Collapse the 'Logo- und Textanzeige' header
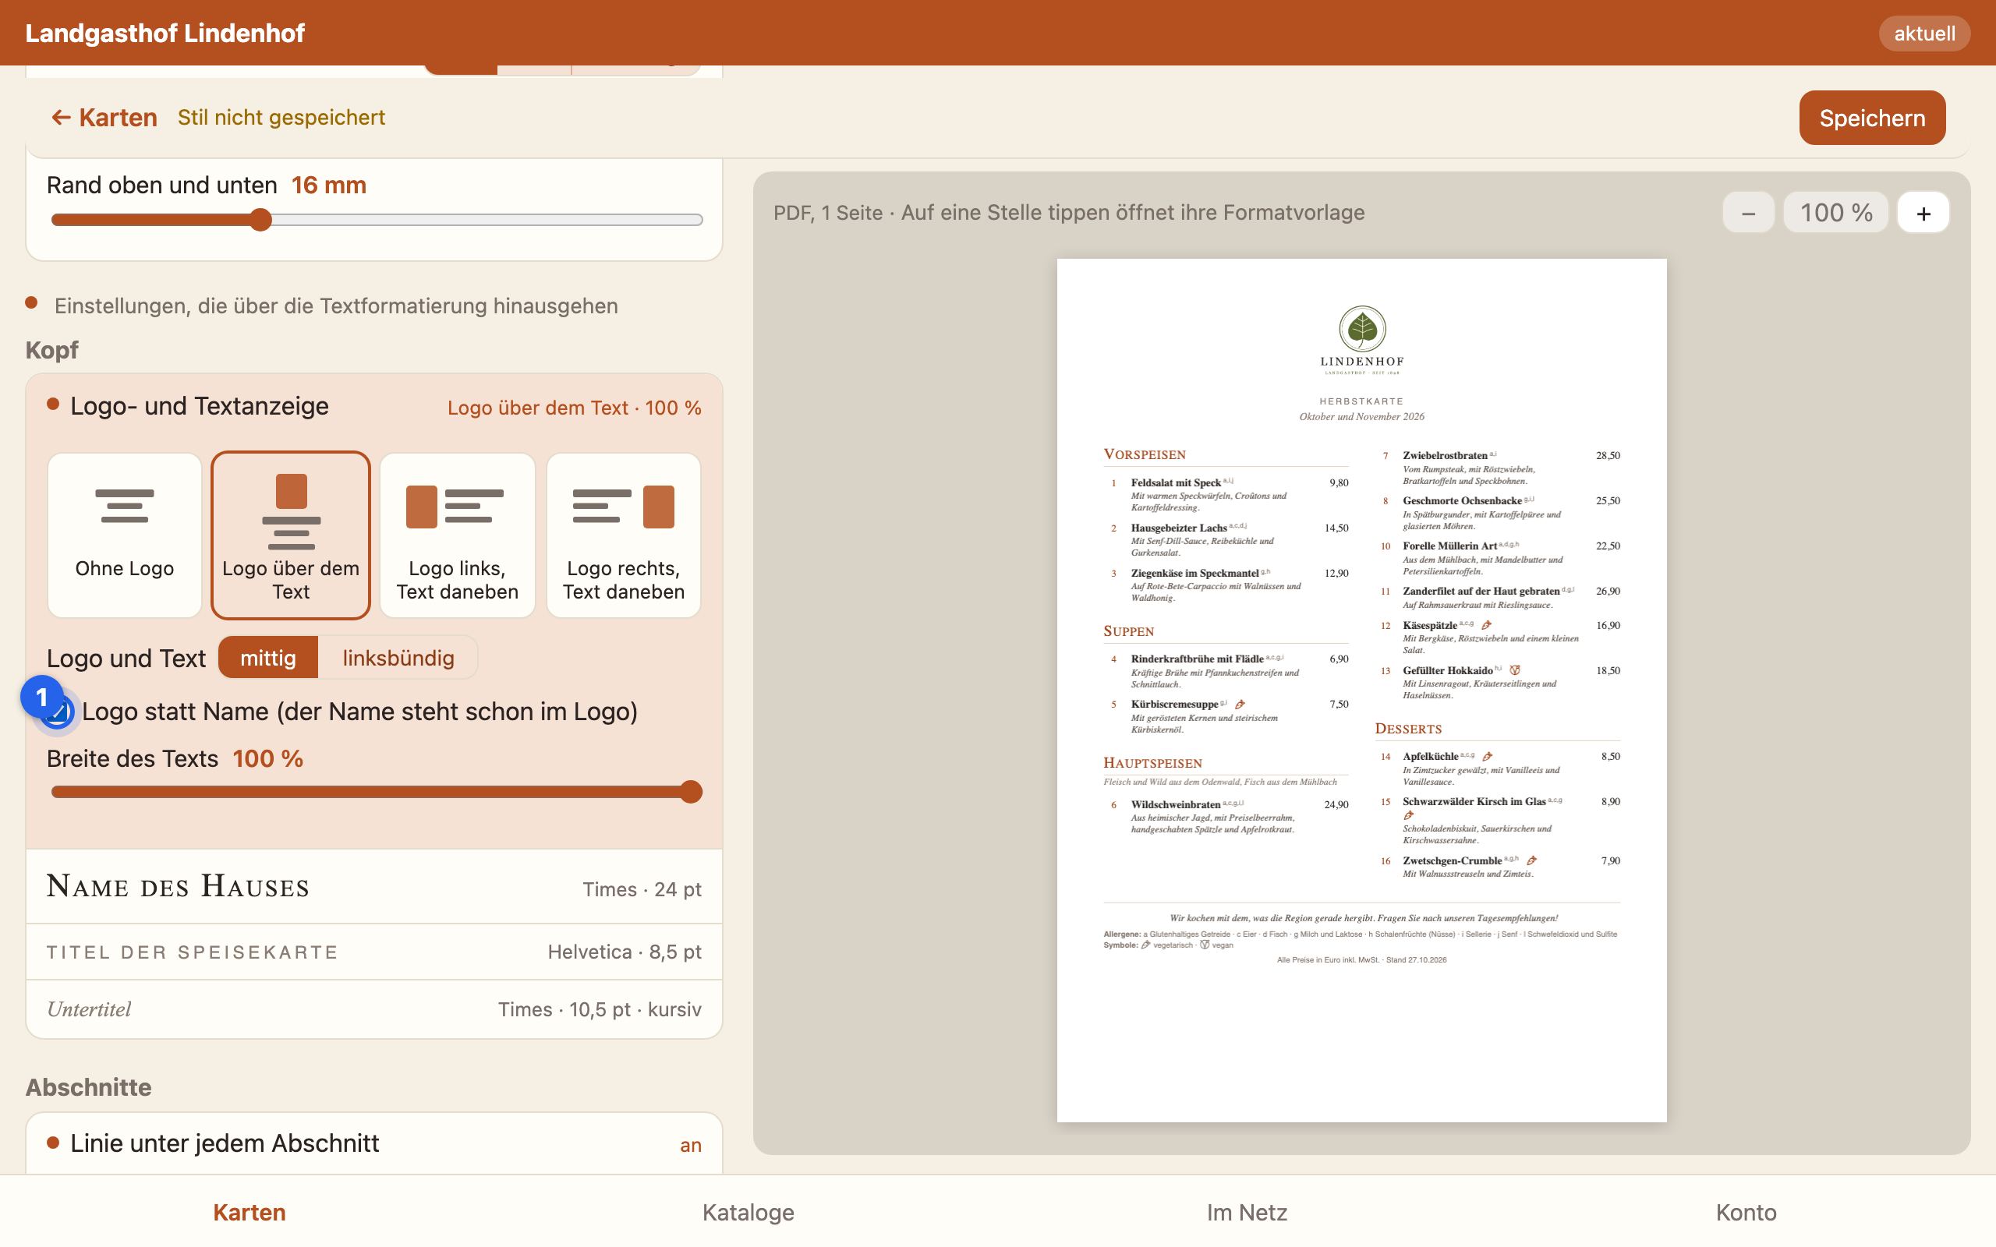1996x1247 pixels. [374, 407]
